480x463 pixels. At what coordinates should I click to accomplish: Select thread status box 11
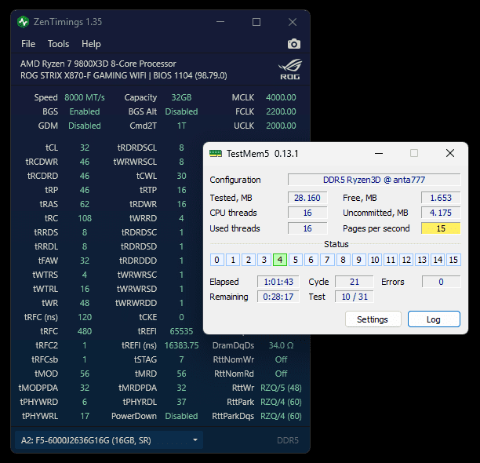(391, 260)
